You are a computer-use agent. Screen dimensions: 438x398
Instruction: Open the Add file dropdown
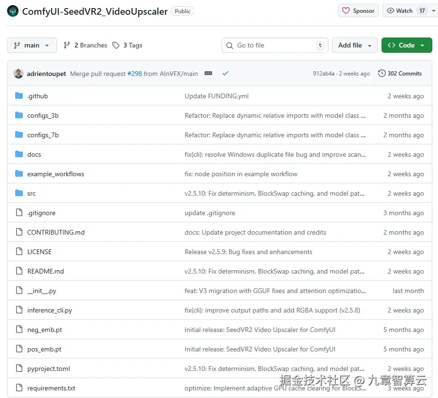click(x=355, y=45)
